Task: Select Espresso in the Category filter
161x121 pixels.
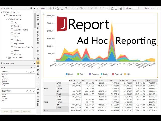Action: point(6,79)
